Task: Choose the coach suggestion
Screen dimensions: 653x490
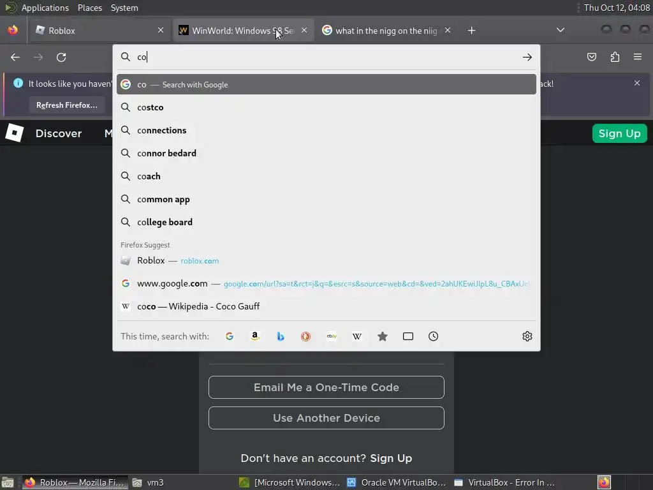Action: [x=326, y=176]
